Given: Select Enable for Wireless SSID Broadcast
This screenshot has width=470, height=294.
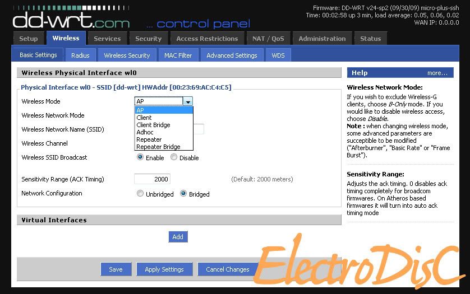Looking at the screenshot, I should pos(140,157).
